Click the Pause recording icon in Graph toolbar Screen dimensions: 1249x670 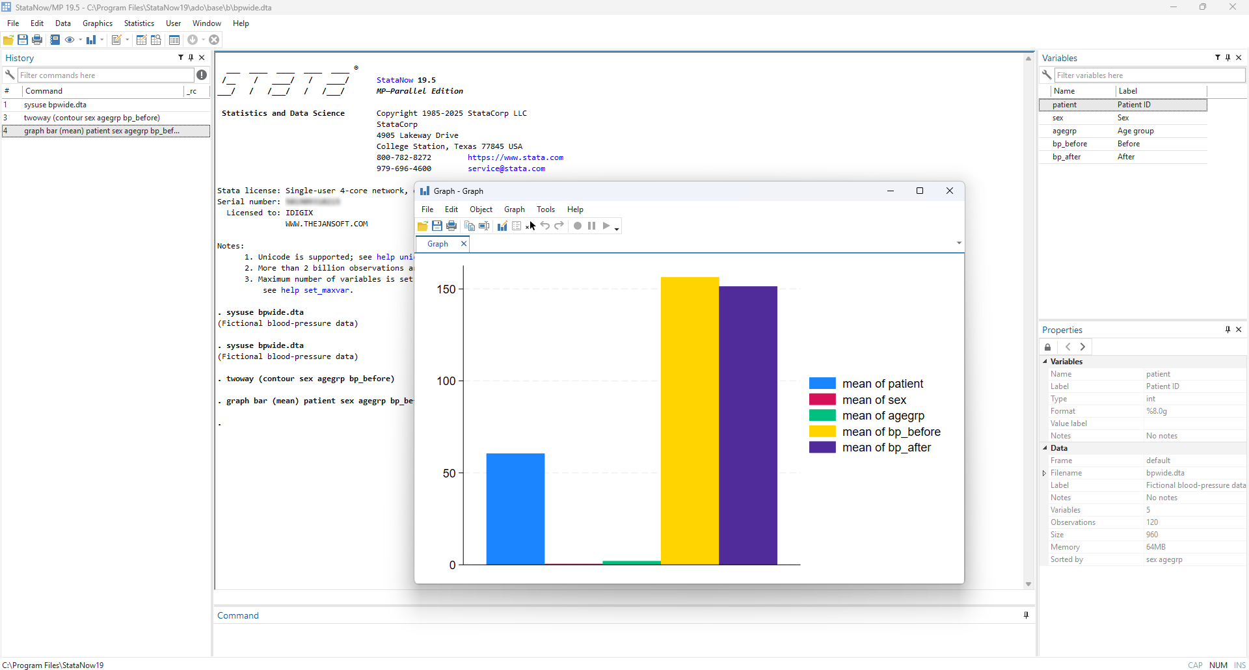click(592, 226)
